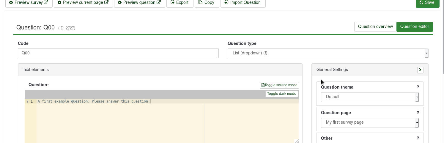This screenshot has width=444, height=143.
Task: Switch to Question overview tab
Action: click(x=375, y=26)
